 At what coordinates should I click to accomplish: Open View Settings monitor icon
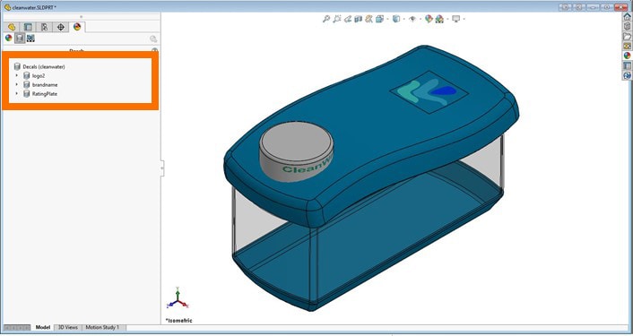click(x=456, y=19)
